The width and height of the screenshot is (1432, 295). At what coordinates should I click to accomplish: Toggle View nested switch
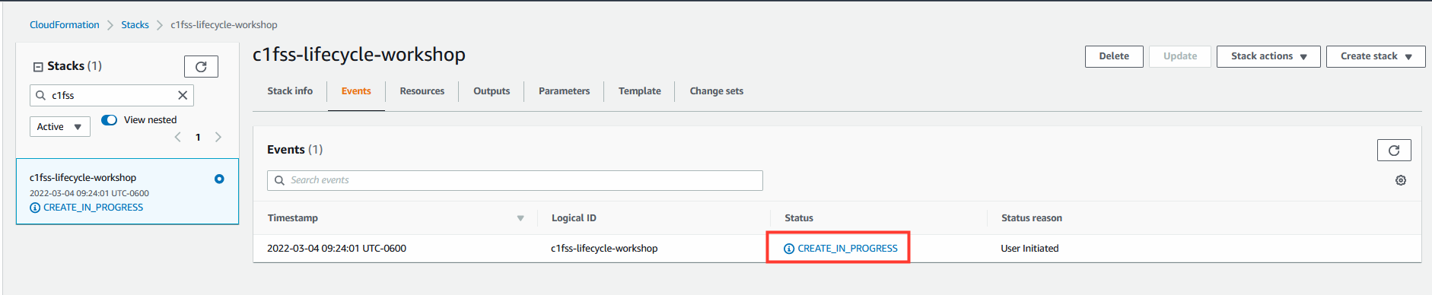tap(110, 120)
